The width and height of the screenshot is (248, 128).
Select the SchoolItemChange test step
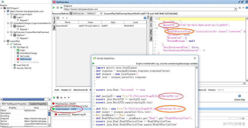(28, 53)
